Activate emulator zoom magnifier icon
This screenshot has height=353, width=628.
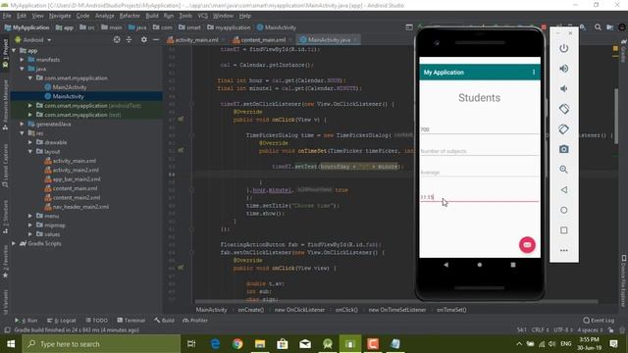pos(564,170)
